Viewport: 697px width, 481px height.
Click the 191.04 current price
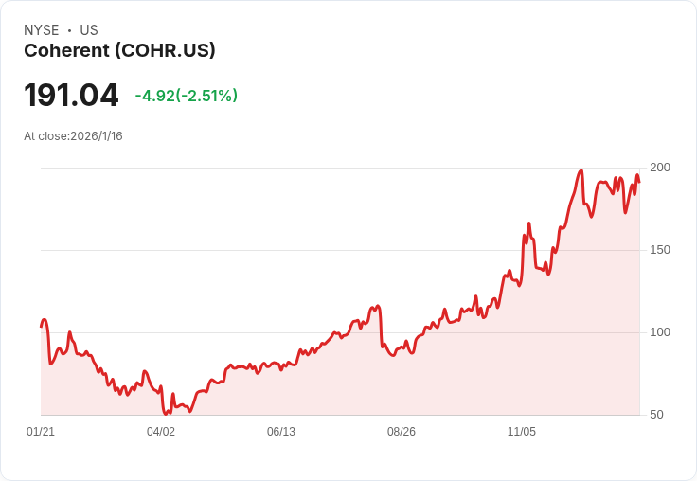[x=71, y=96]
